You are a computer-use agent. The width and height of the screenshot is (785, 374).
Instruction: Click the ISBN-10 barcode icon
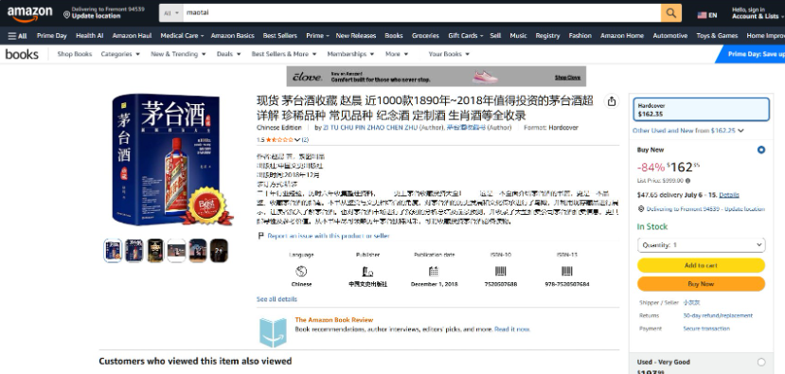[501, 272]
